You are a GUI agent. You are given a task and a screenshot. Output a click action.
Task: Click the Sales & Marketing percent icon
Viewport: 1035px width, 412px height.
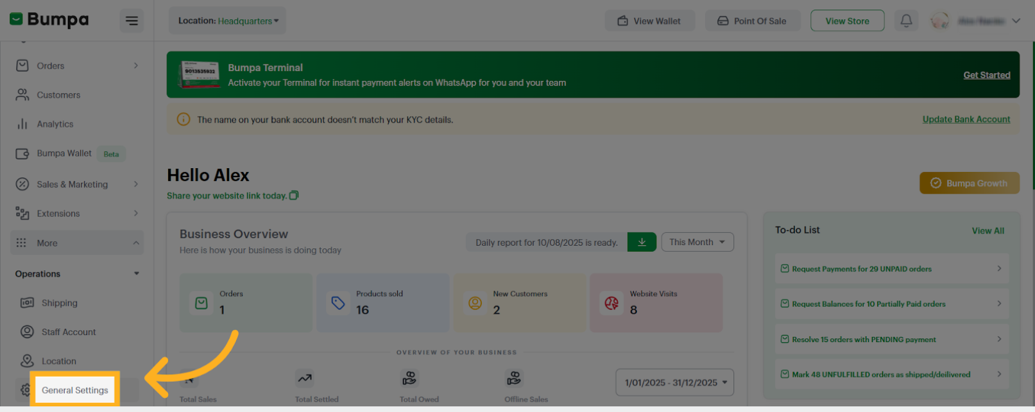[22, 184]
